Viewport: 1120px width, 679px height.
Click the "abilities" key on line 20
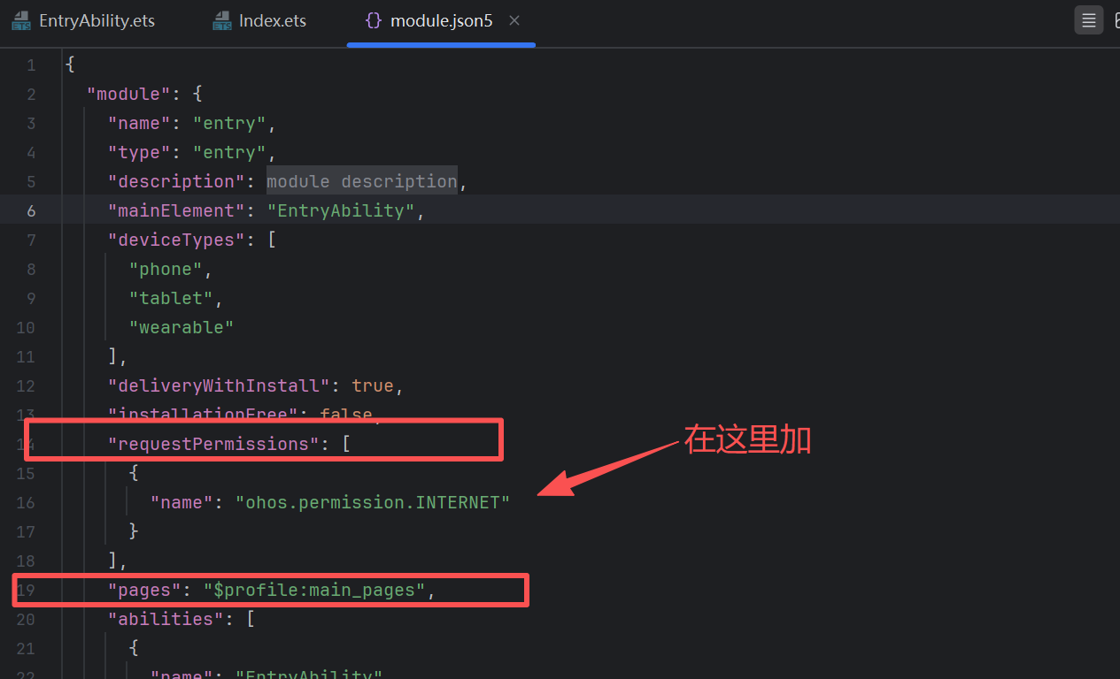166,619
